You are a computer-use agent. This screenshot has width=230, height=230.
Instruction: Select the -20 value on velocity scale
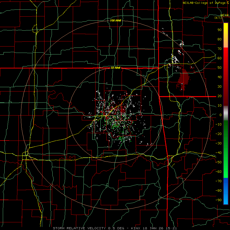click(x=218, y=134)
